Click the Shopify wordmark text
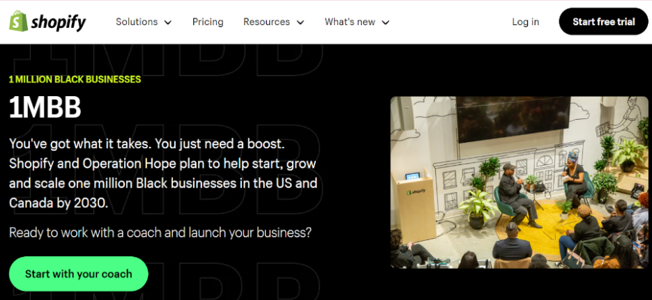652x300 pixels. click(x=59, y=22)
